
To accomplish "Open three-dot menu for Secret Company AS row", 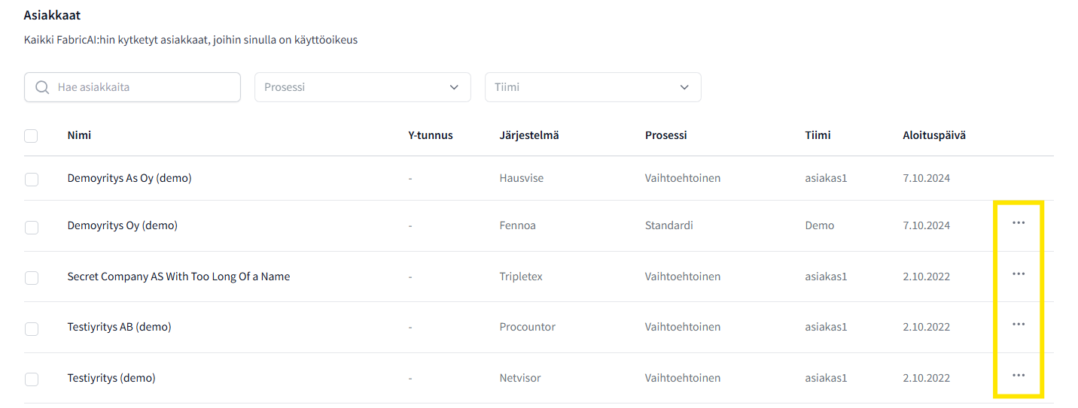I will [x=1019, y=274].
